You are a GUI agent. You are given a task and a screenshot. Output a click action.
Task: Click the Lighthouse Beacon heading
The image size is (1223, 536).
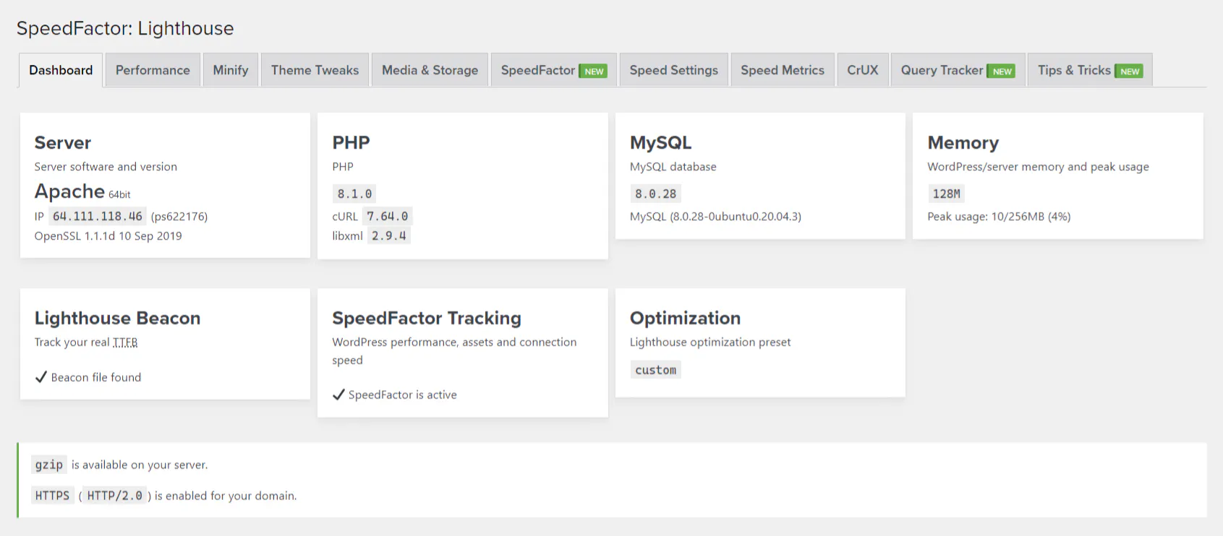pyautogui.click(x=118, y=319)
